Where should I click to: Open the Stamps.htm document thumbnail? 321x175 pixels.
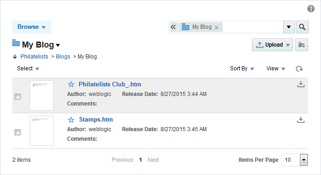coord(42,131)
